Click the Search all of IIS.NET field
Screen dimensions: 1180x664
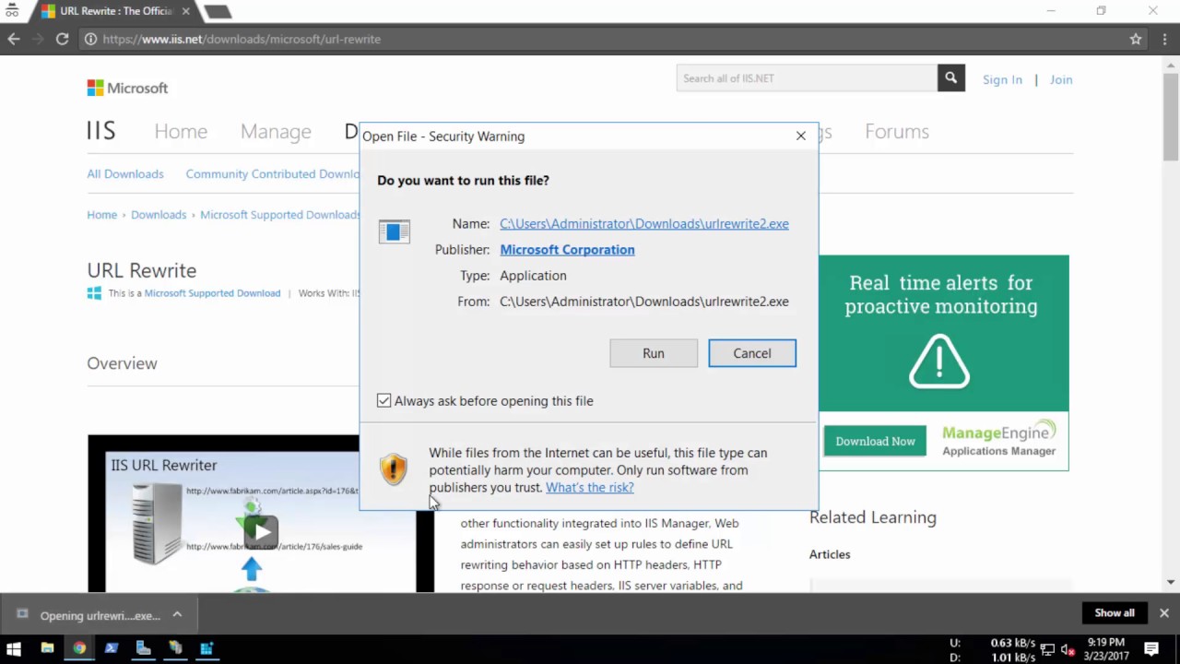807,78
